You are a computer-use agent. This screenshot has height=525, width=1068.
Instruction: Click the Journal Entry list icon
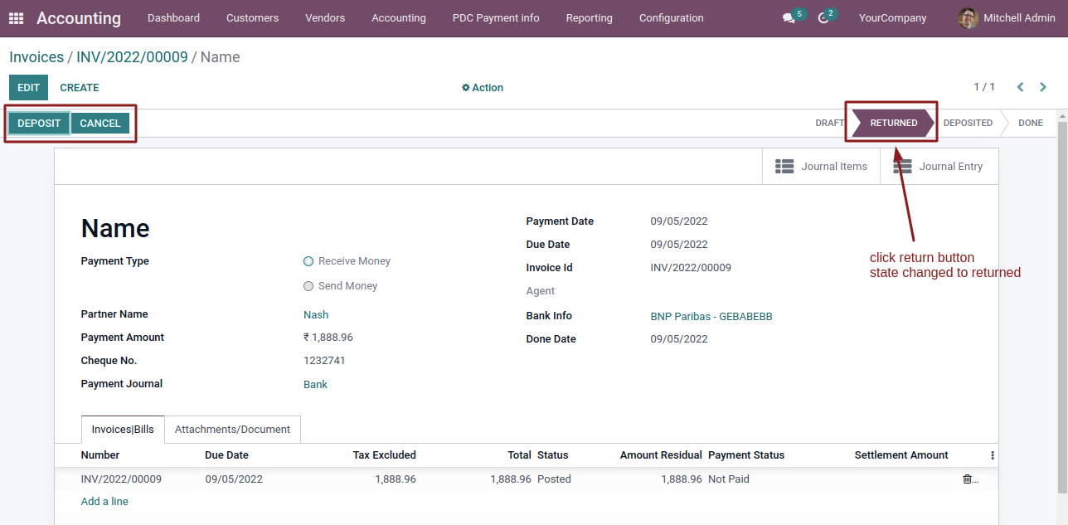coord(902,167)
